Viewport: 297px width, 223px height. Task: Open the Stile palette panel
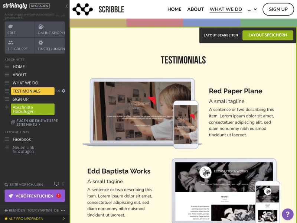click(x=20, y=29)
